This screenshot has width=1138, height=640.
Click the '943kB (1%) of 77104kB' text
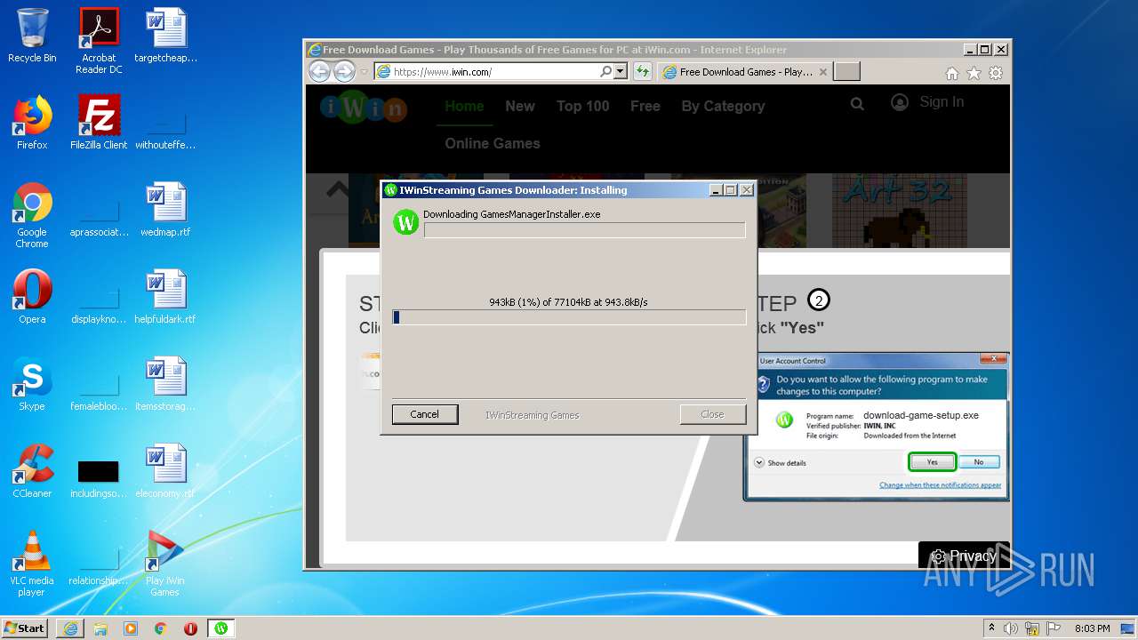(x=568, y=302)
